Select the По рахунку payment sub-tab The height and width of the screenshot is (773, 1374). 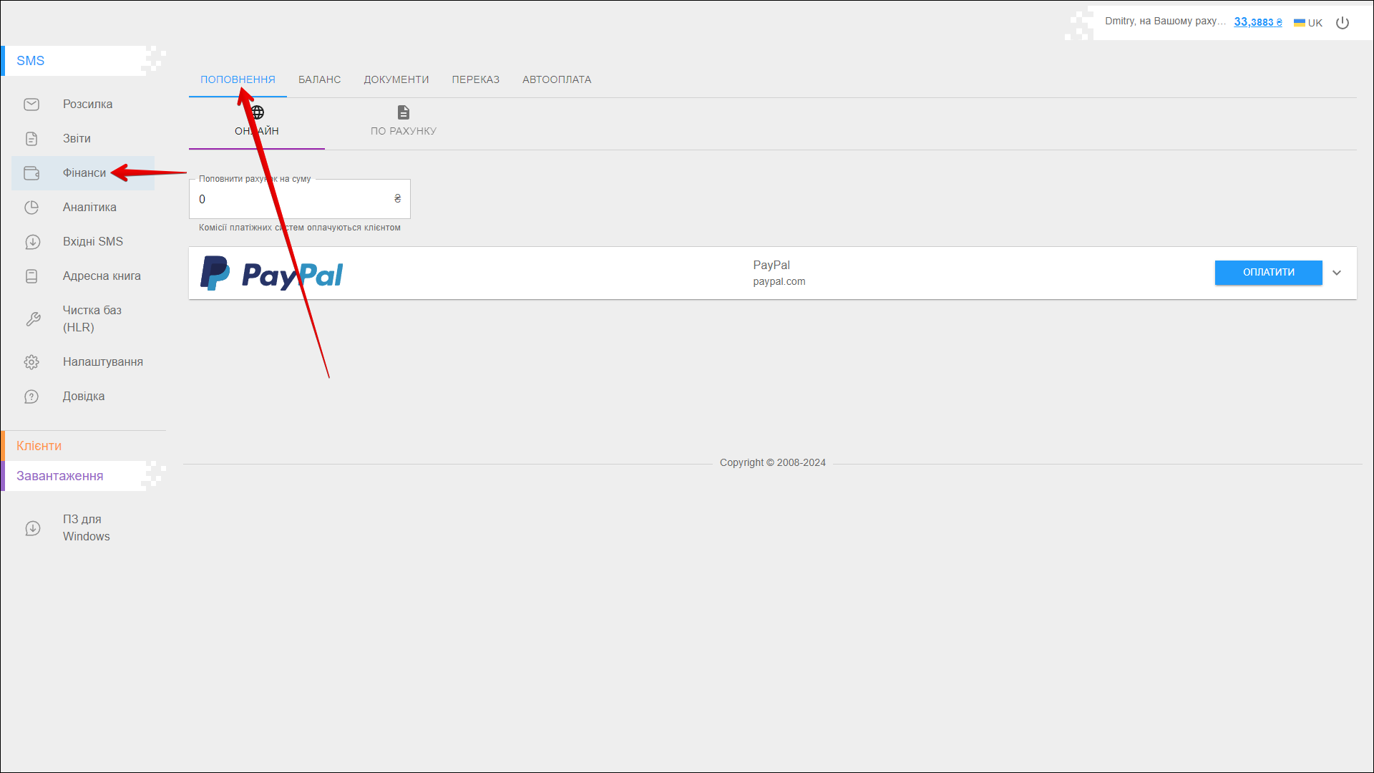click(403, 122)
